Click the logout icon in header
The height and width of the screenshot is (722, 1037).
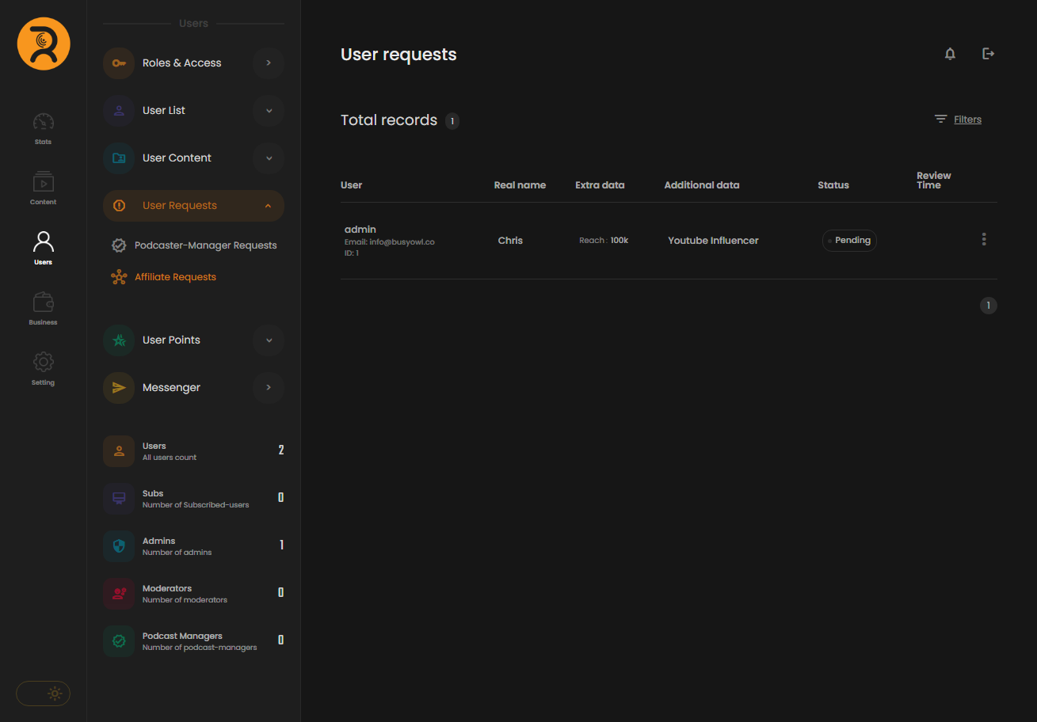point(988,54)
